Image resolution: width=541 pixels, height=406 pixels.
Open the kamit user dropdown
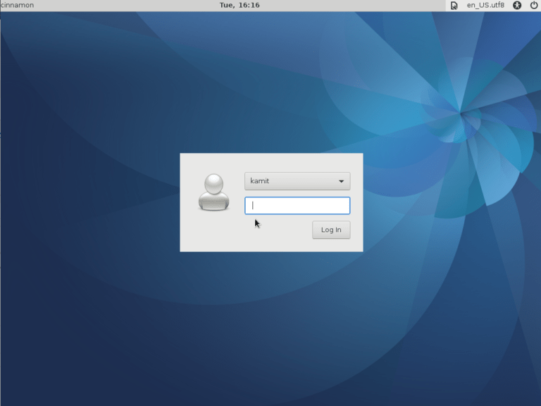tap(297, 181)
